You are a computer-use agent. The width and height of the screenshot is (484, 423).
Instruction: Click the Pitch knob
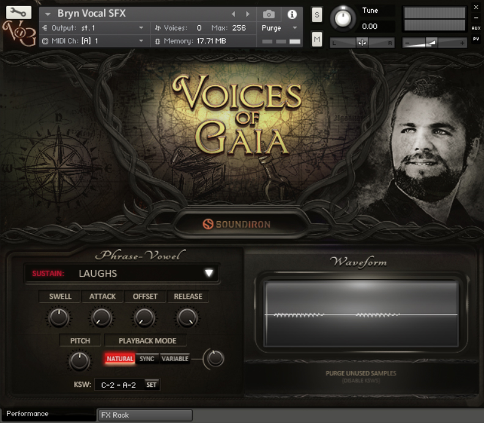80,361
